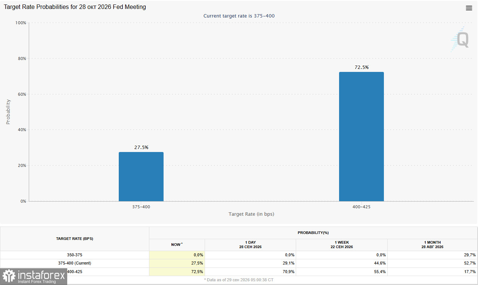This screenshot has width=478, height=285.
Task: Click the 40% y-axis tick label
Action: [22, 130]
